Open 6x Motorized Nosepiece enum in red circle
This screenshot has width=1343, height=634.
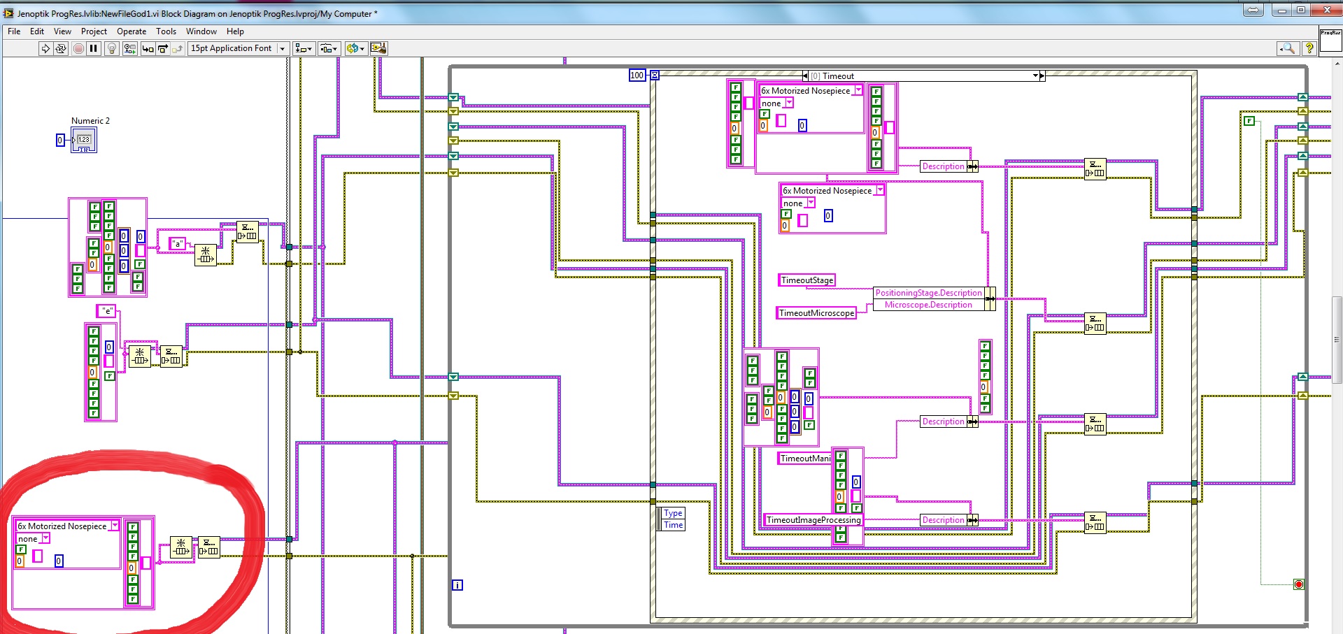pyautogui.click(x=115, y=526)
